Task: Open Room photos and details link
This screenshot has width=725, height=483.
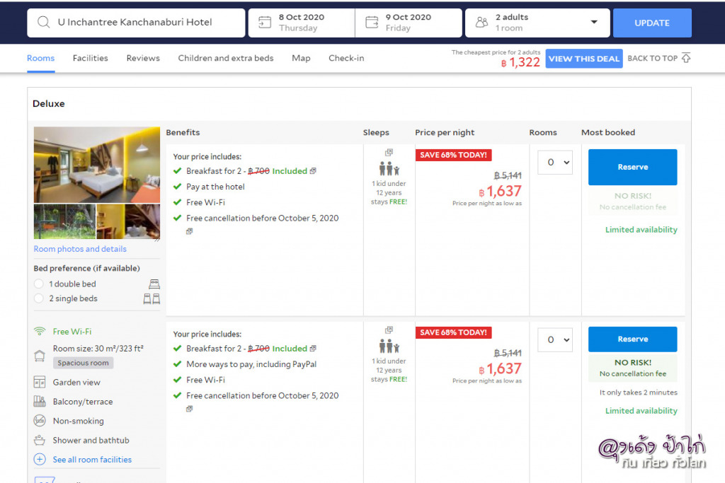Action: pyautogui.click(x=80, y=249)
